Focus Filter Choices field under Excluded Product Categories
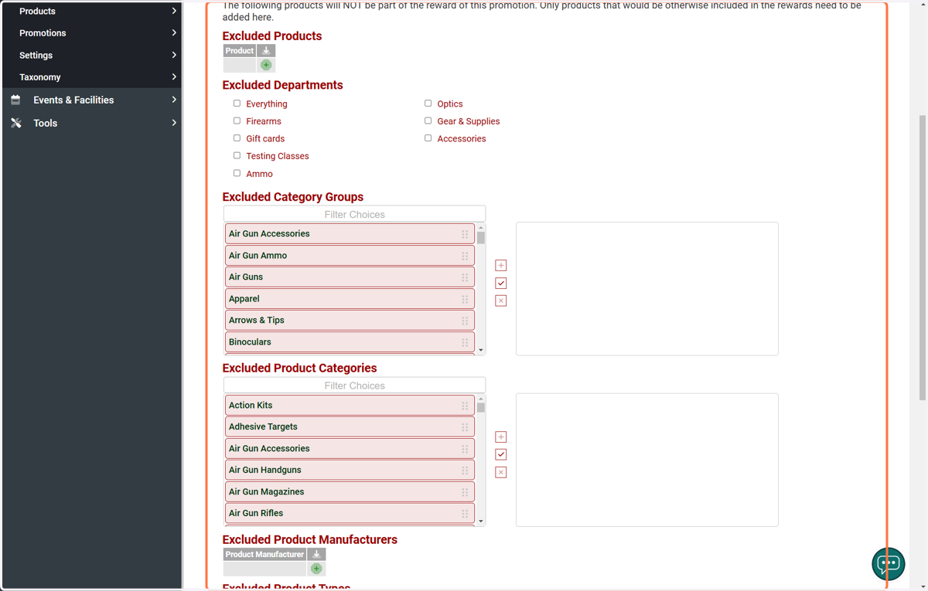Screen dimensions: 928x591 point(355,386)
